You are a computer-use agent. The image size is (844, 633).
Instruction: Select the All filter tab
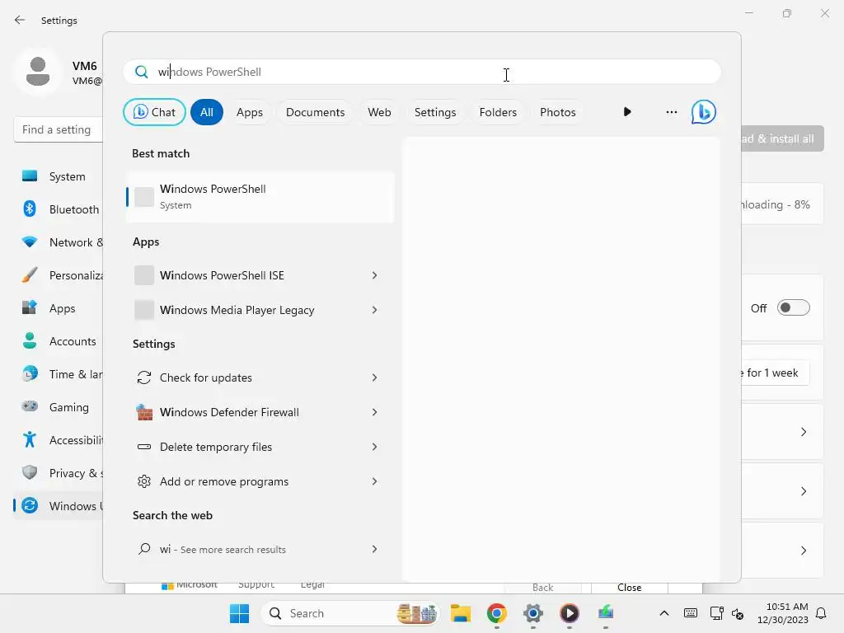coord(207,112)
